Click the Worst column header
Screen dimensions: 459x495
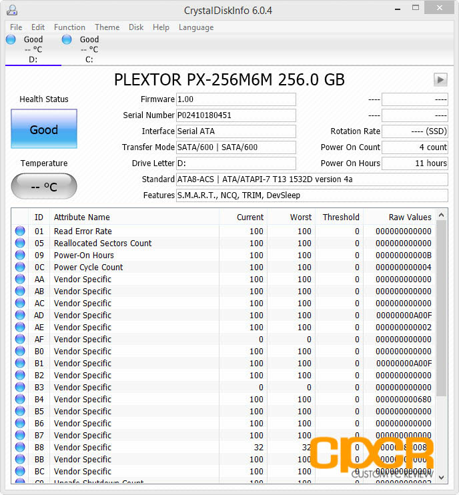pyautogui.click(x=300, y=217)
